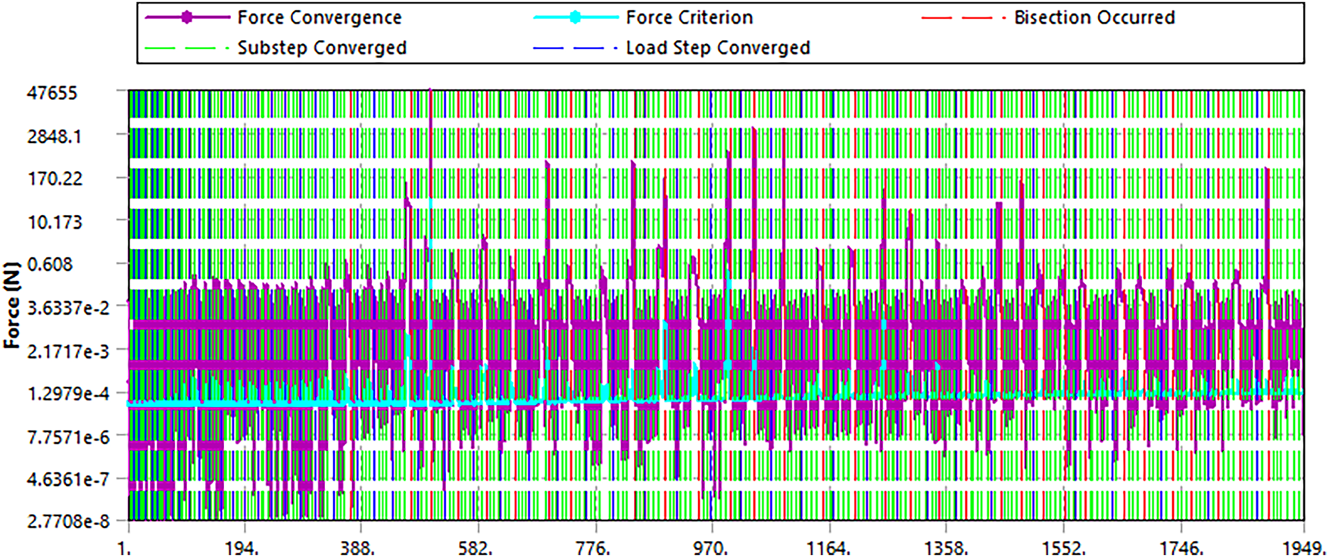Click the 582. x-axis tick label

pos(478,547)
